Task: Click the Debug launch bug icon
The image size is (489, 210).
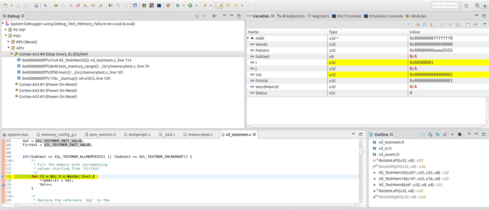Action: [177, 5]
